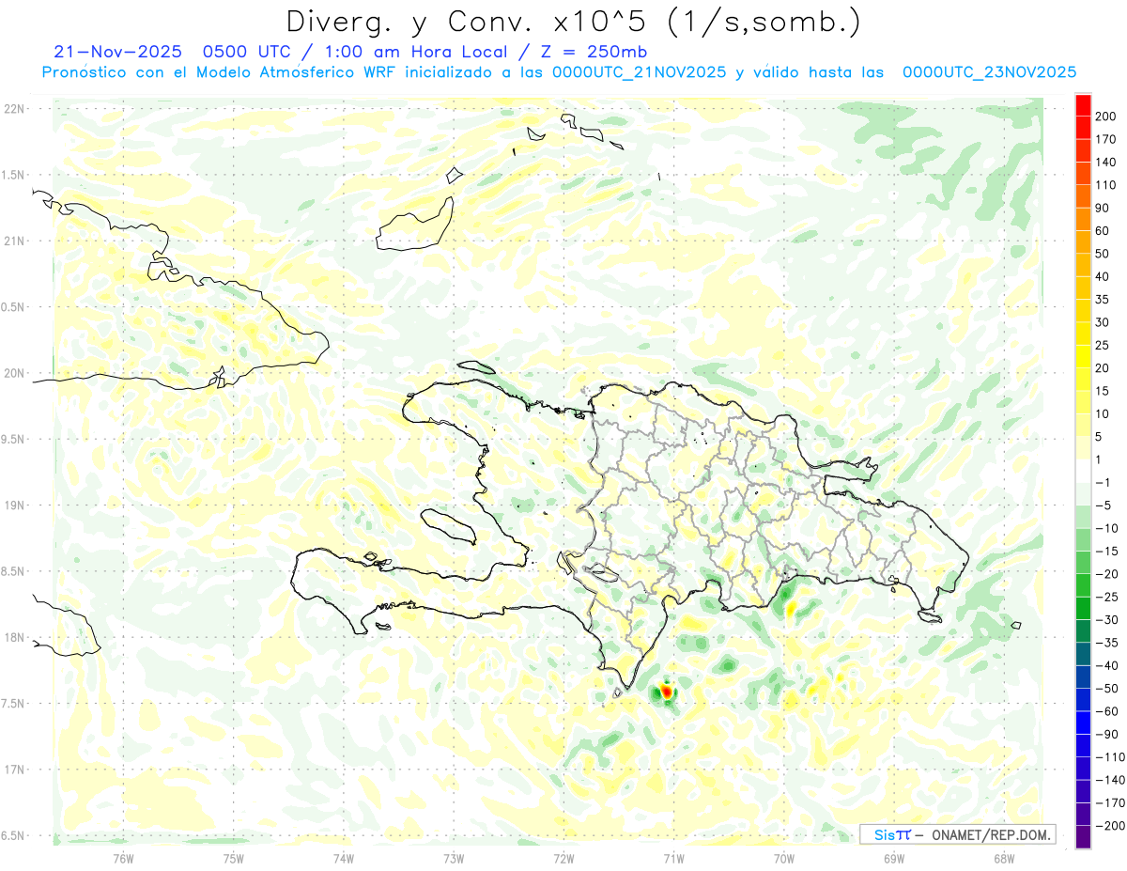
Task: Click the '18N' latitude label
Action: pos(13,638)
